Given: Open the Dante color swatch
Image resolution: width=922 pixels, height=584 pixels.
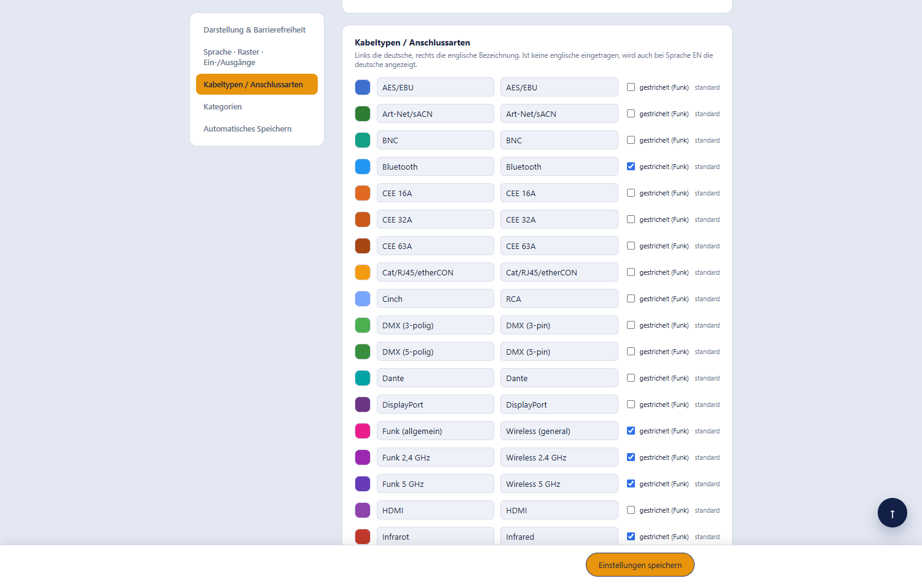Looking at the screenshot, I should pos(363,378).
